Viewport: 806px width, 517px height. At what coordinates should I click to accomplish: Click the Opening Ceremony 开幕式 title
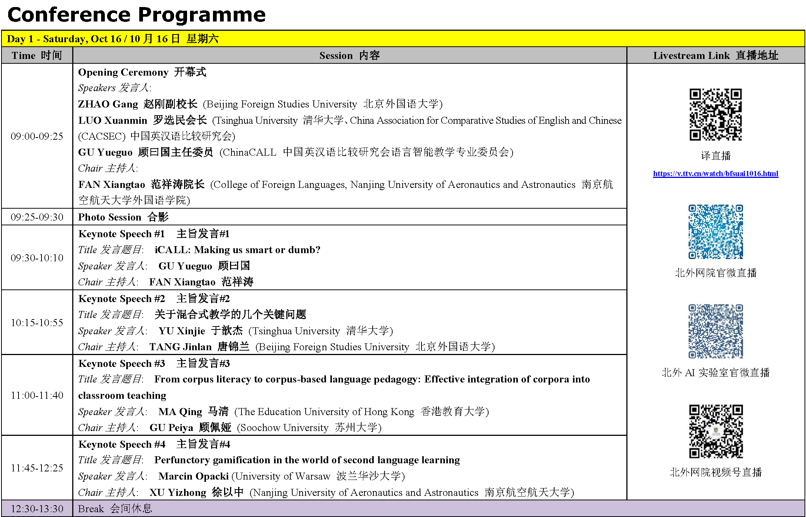coord(142,72)
